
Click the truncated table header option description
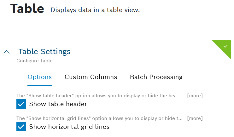pos(99,95)
